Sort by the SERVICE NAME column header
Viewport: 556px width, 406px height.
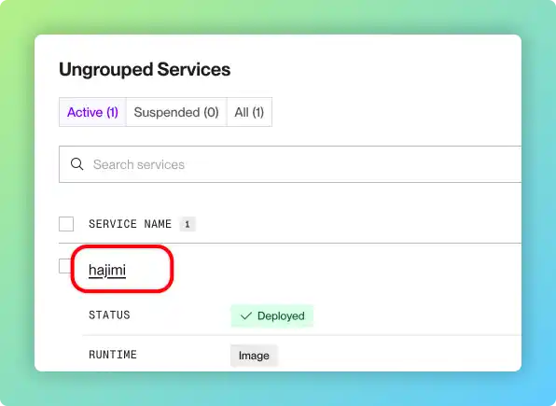coord(130,224)
